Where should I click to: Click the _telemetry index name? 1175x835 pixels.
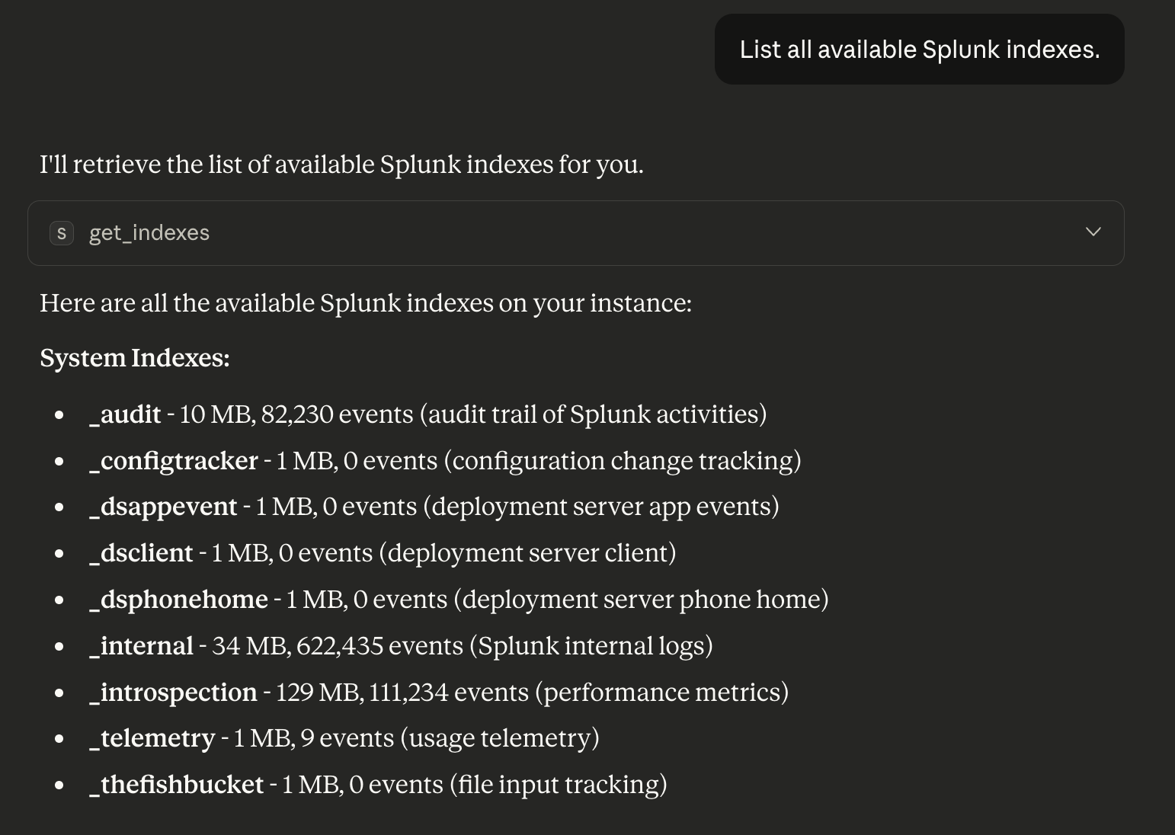[x=152, y=738]
